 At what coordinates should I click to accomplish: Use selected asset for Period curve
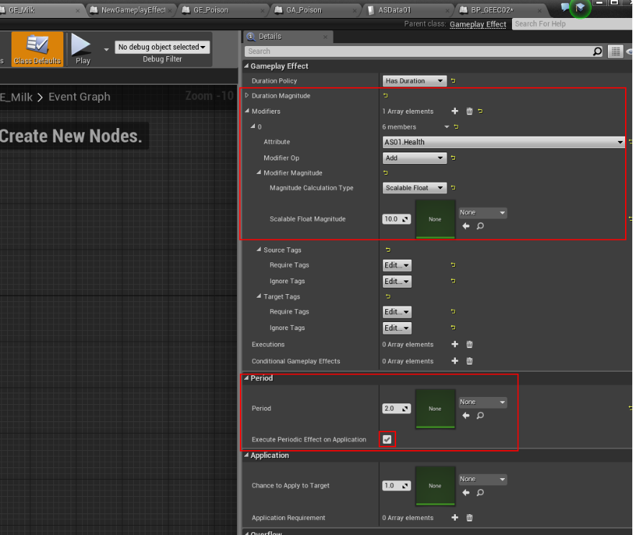click(466, 415)
